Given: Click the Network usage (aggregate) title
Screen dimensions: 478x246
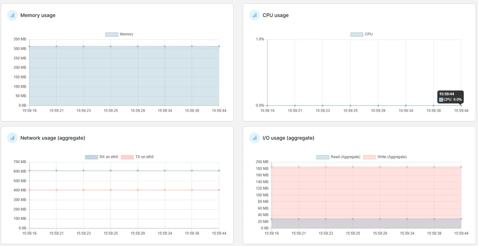Looking at the screenshot, I should point(53,138).
